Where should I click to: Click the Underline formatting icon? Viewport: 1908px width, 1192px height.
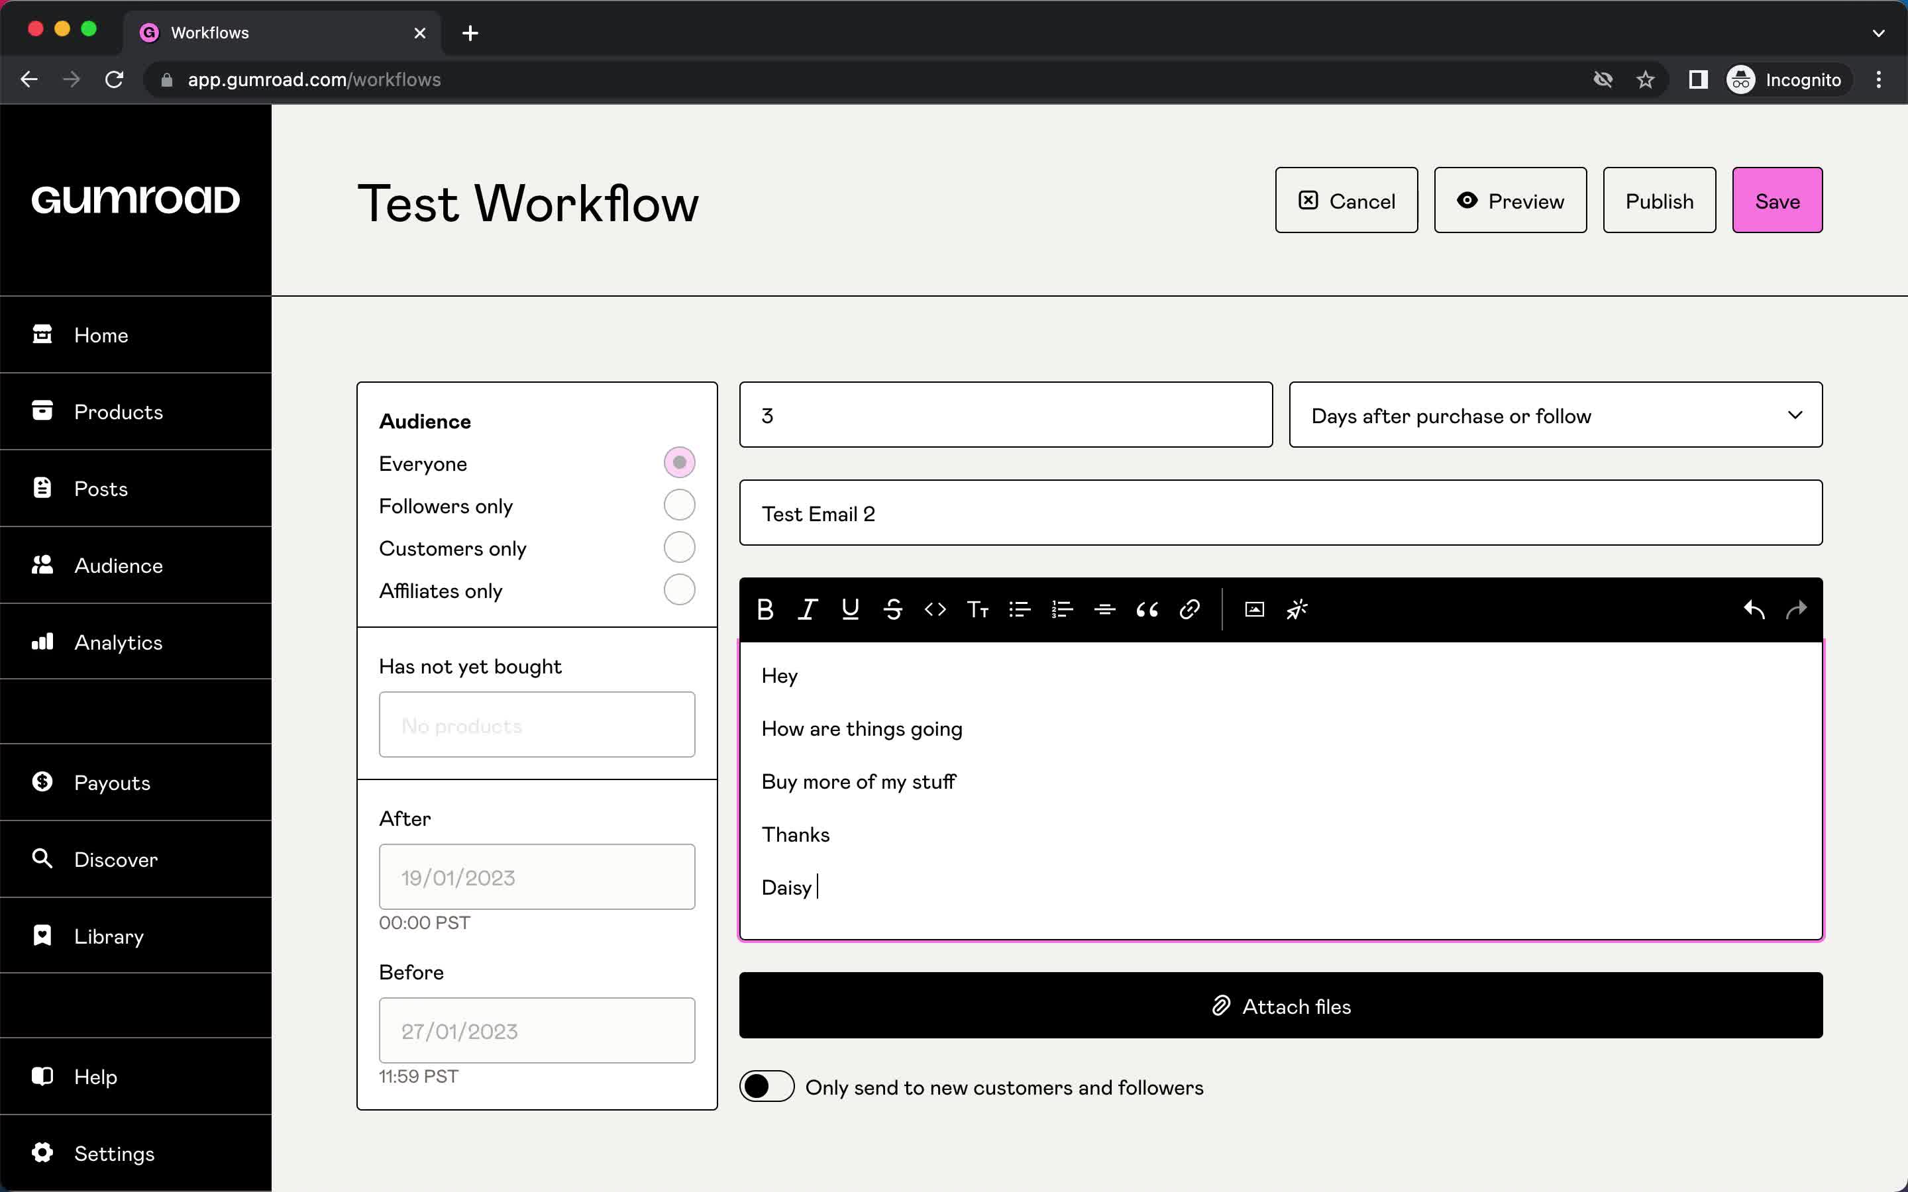pyautogui.click(x=850, y=609)
